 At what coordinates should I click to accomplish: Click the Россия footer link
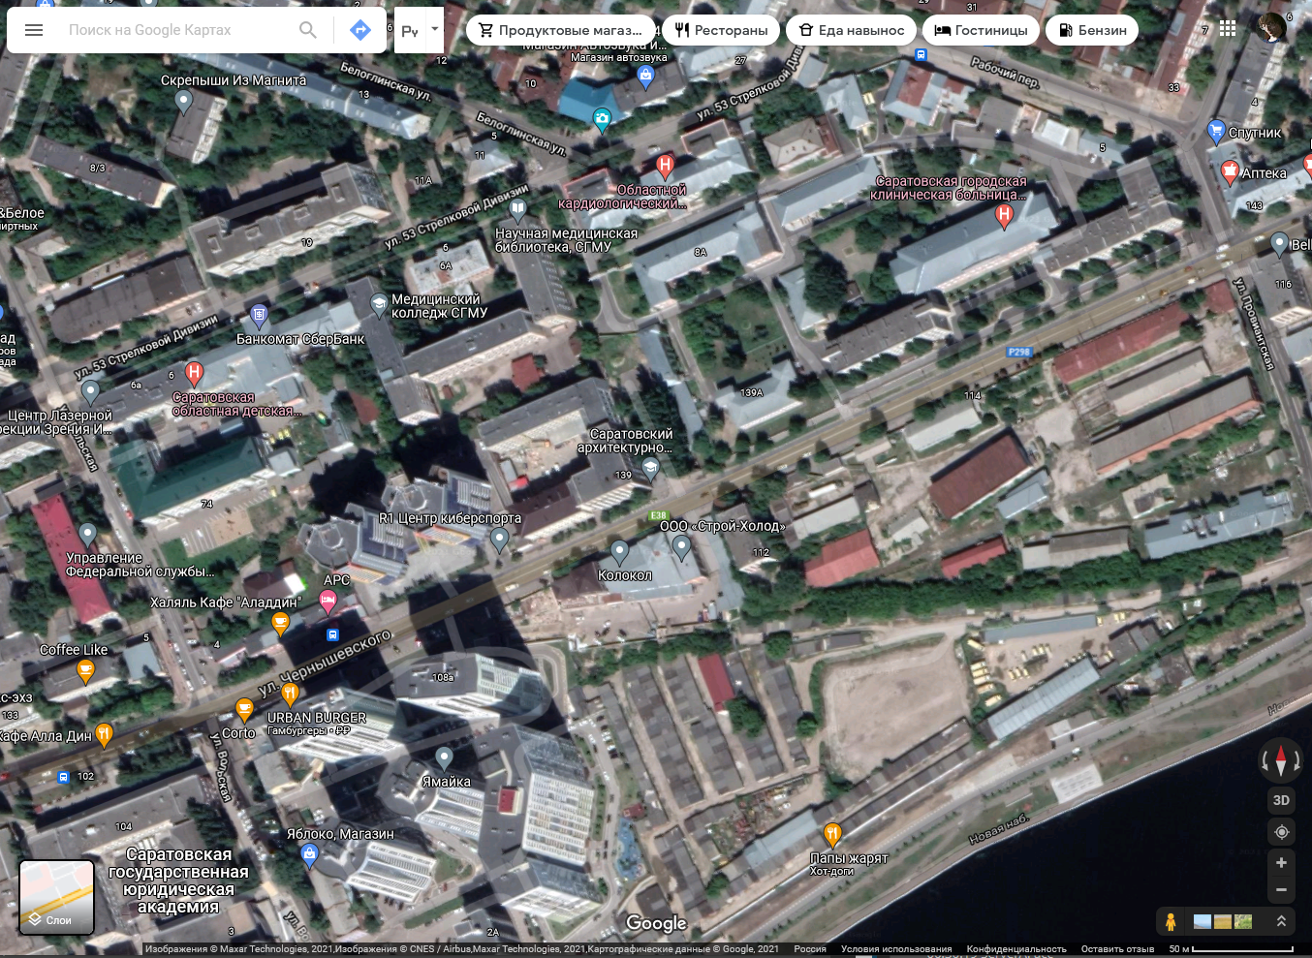[810, 949]
